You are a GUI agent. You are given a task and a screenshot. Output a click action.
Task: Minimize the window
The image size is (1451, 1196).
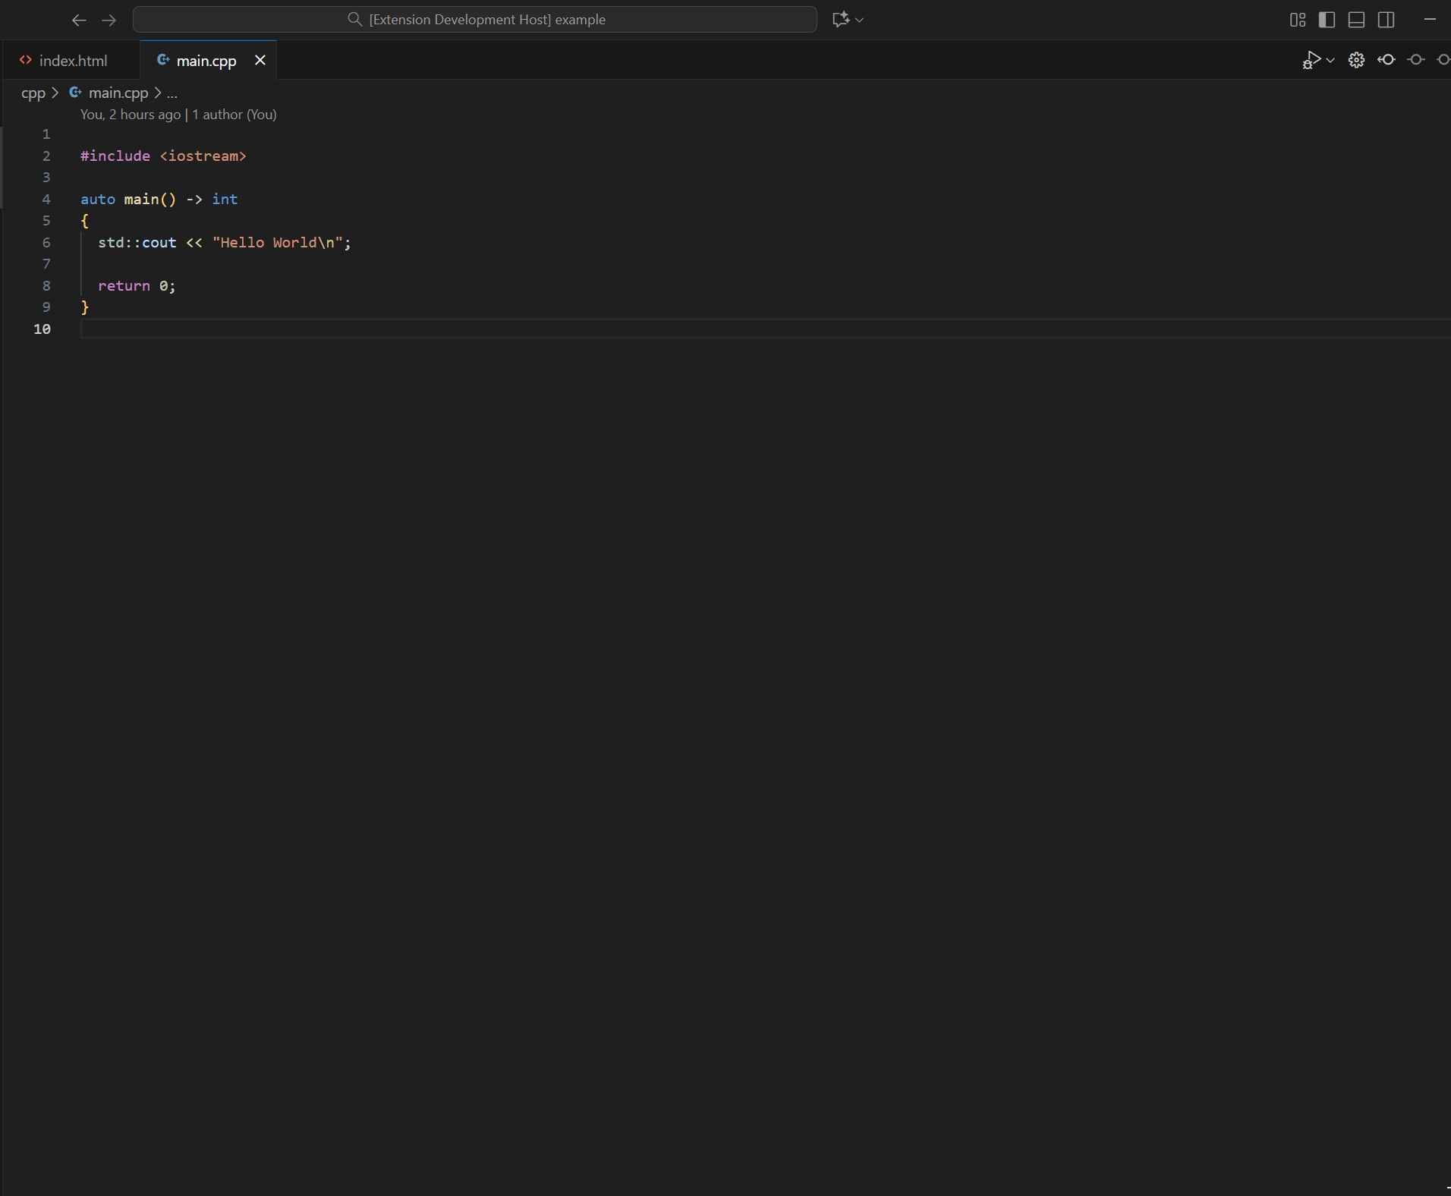click(1430, 20)
